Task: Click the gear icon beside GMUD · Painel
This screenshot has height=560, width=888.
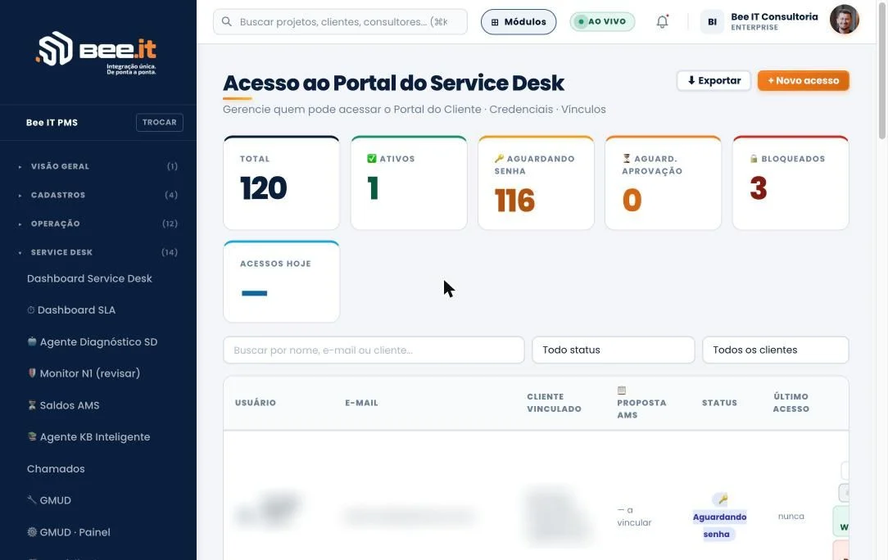Action: pos(32,531)
